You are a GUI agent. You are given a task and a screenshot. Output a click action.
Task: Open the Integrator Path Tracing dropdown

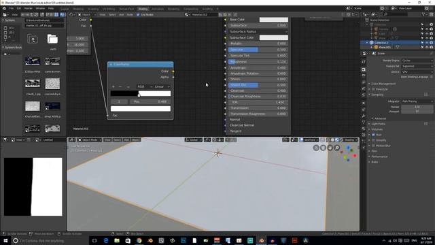[x=417, y=101]
